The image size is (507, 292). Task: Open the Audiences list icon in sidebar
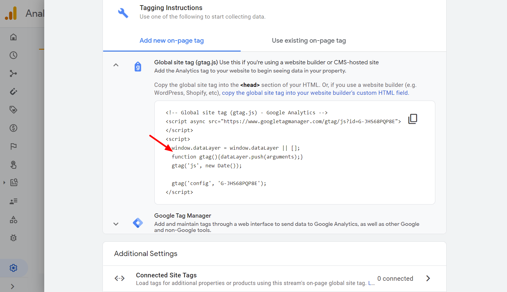[13, 201]
